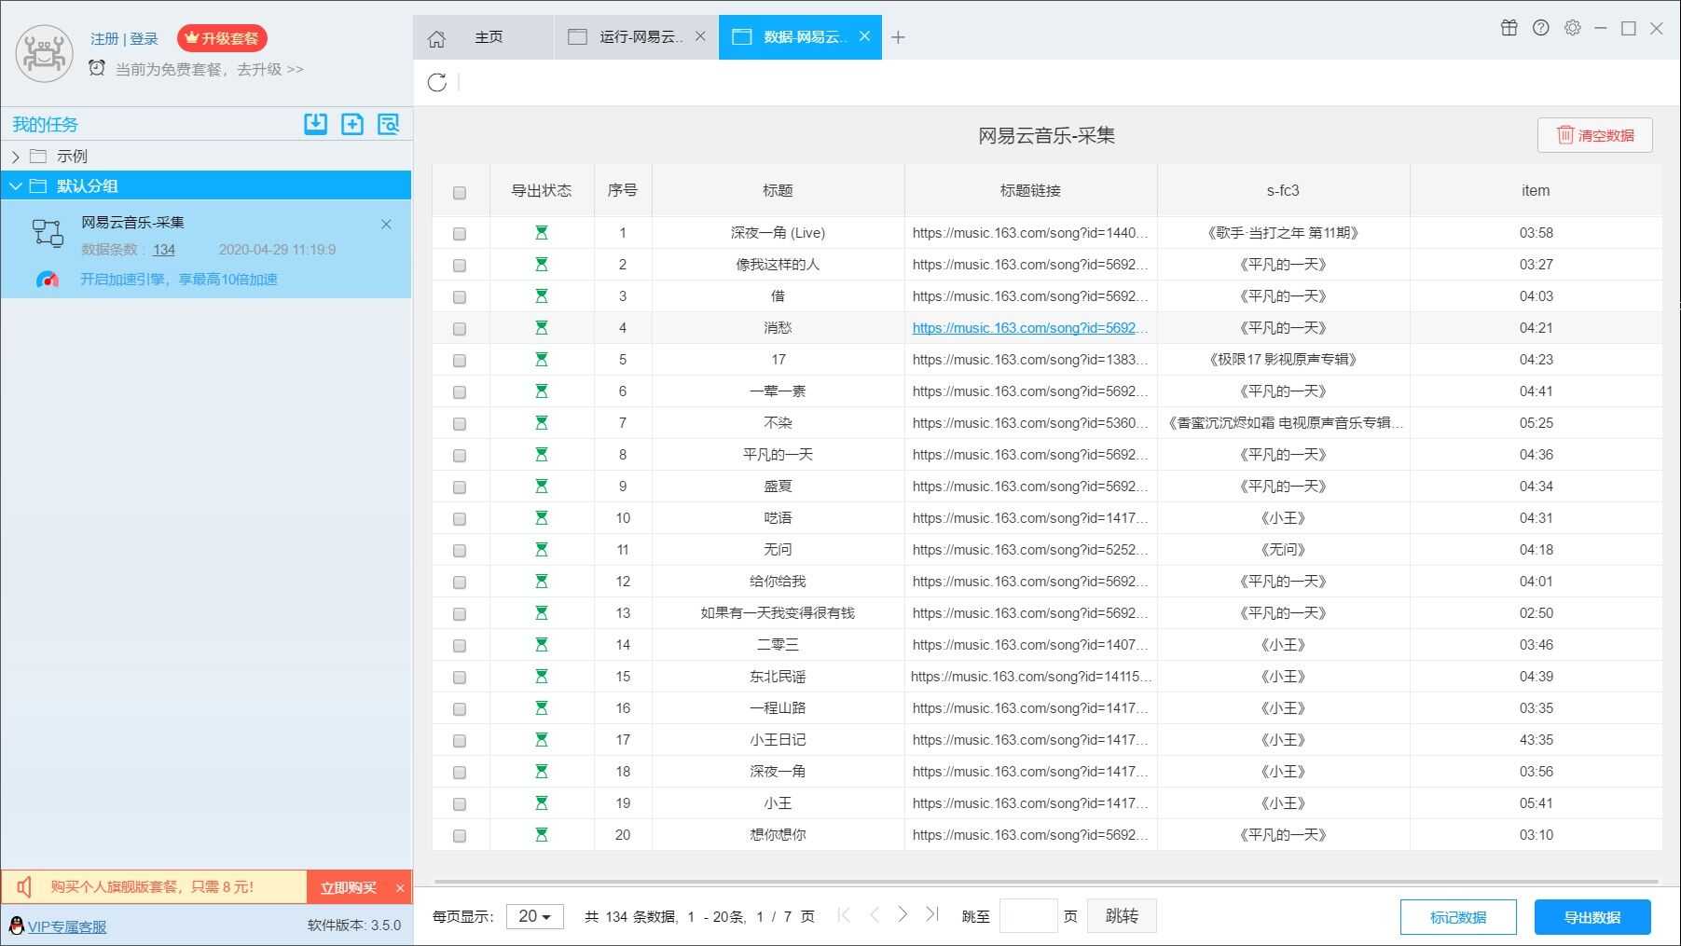Open the 注册 link
The width and height of the screenshot is (1681, 946).
104,38
